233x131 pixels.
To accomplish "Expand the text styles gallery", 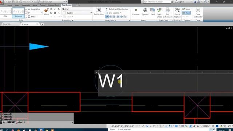I will point(26,17).
